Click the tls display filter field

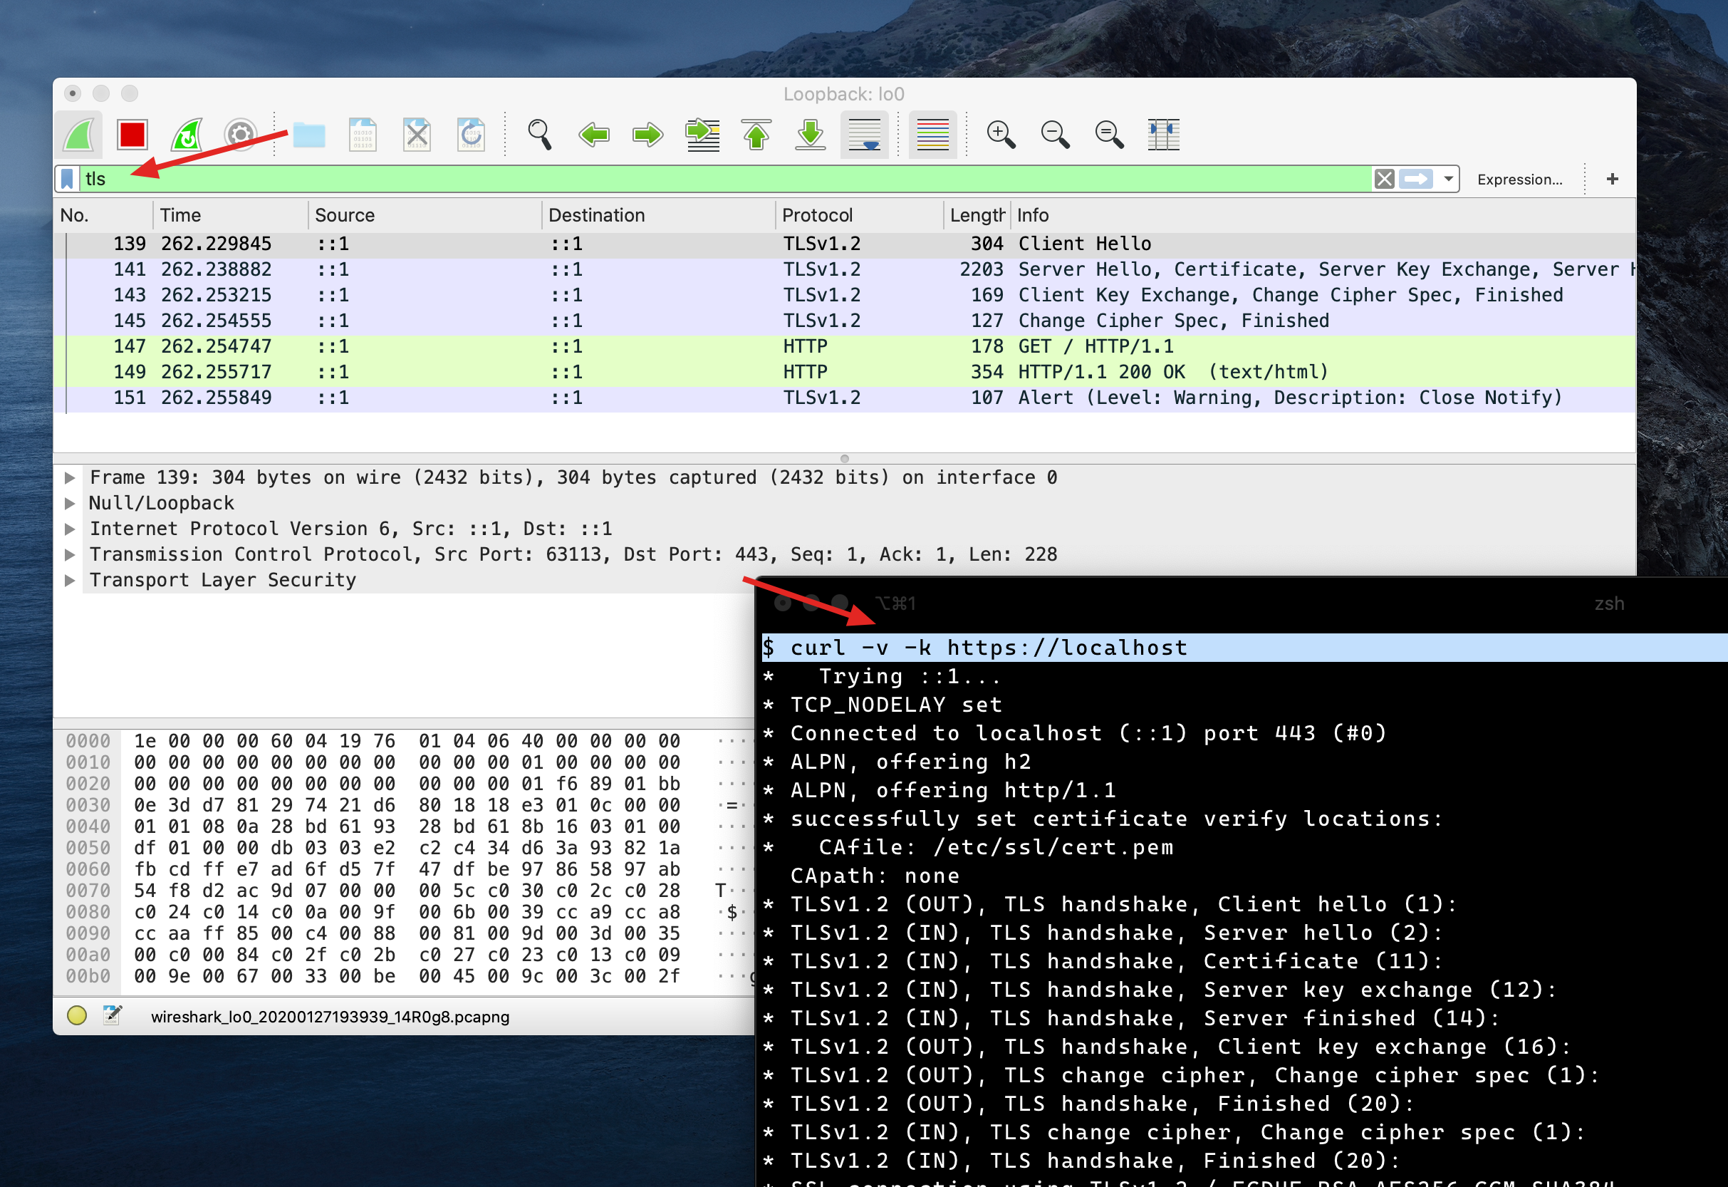tap(670, 180)
